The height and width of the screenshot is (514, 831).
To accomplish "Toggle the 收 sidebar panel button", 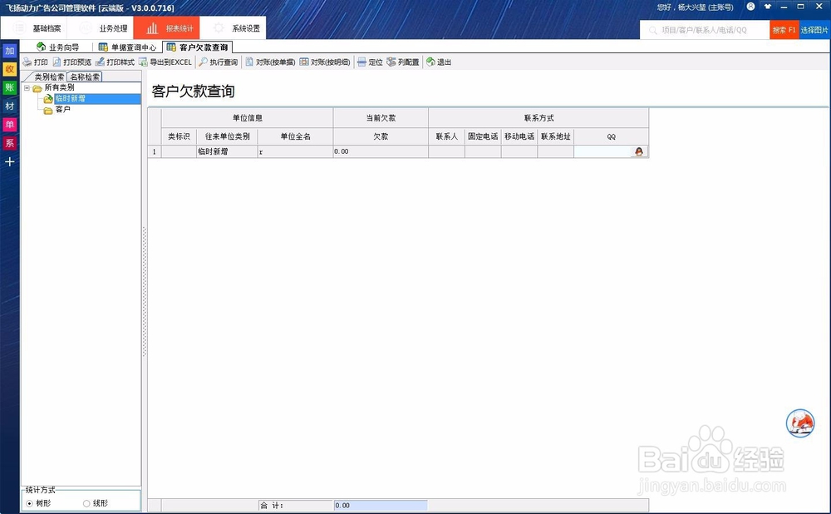I will (x=9, y=69).
